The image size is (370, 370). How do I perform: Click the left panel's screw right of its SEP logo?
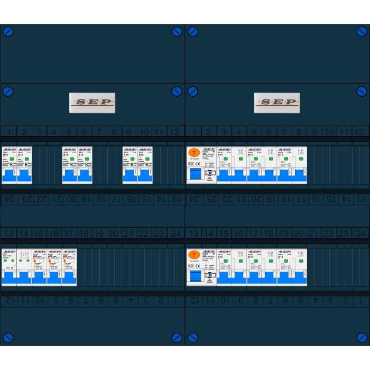177,91
